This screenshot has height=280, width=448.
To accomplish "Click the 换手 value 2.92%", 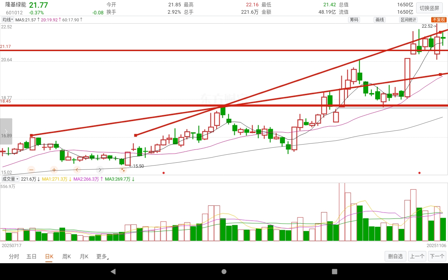I will click(174, 12).
